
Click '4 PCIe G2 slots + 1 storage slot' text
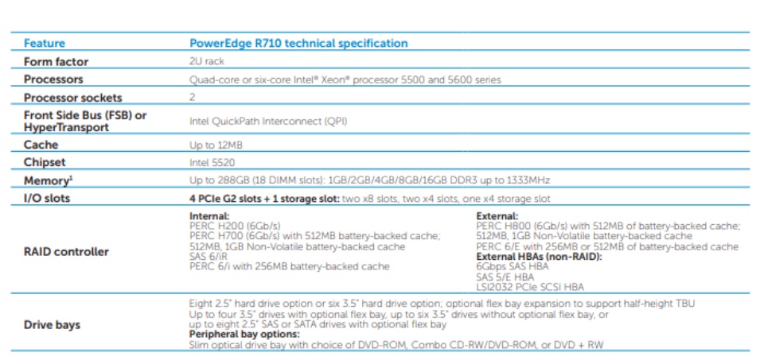pos(264,199)
